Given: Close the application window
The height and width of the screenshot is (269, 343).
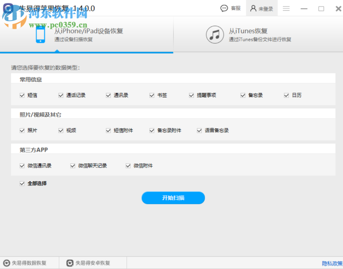Looking at the screenshot, I should pos(338,9).
